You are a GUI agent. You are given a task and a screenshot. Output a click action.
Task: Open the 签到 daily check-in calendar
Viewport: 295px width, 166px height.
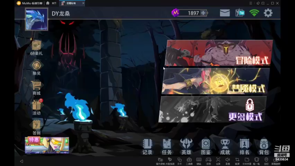point(37,127)
